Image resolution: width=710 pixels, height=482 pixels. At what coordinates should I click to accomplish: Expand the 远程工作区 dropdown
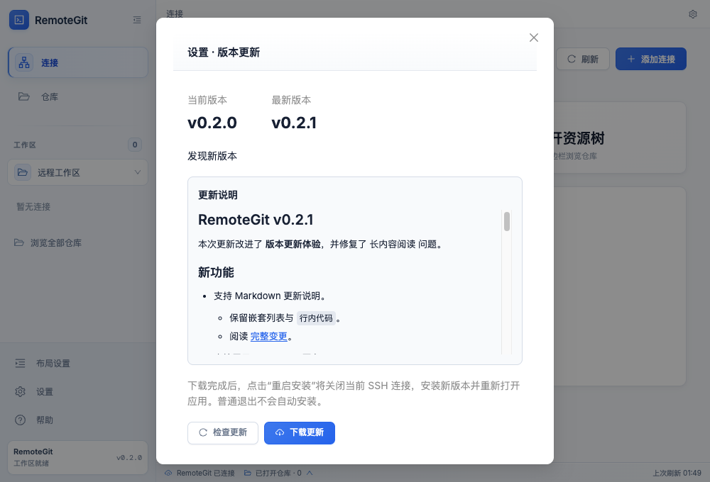78,172
